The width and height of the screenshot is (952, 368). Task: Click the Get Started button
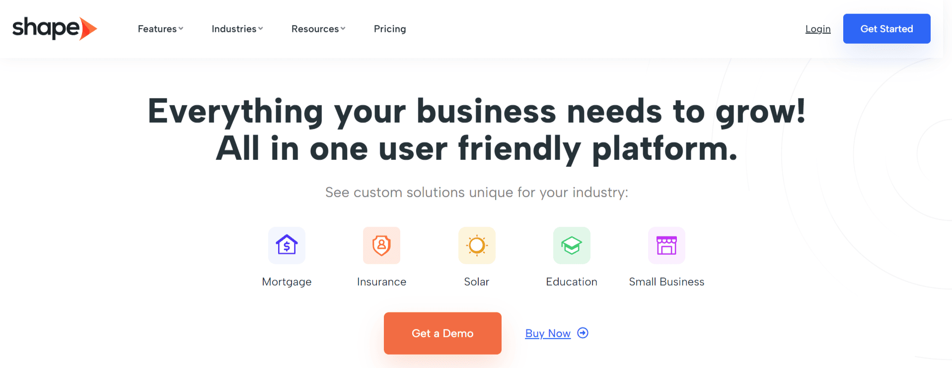(x=886, y=28)
